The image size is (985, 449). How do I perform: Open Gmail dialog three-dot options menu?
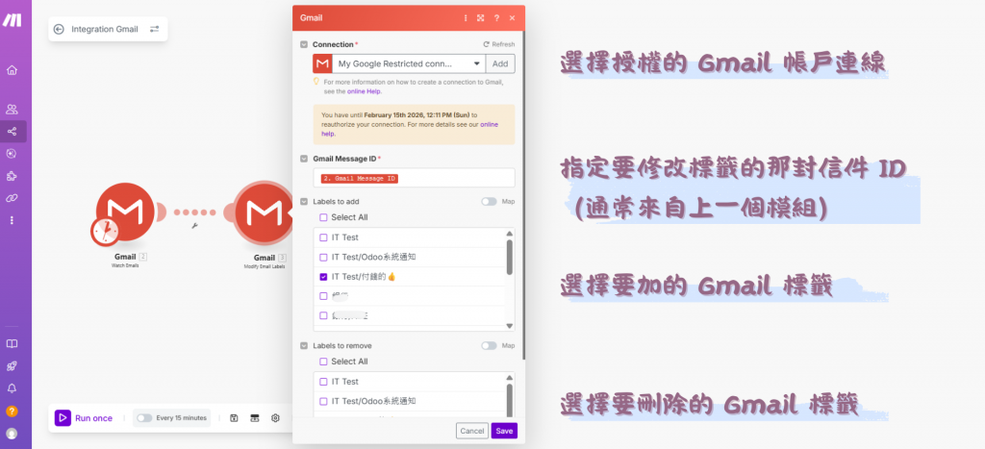click(466, 18)
